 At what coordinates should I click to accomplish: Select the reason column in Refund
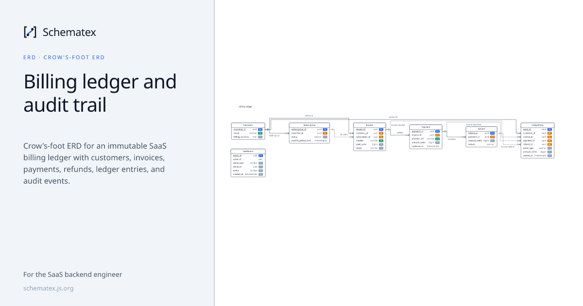481,144
